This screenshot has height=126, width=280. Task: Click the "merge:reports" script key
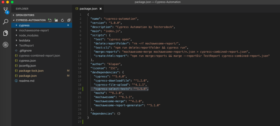(106, 52)
